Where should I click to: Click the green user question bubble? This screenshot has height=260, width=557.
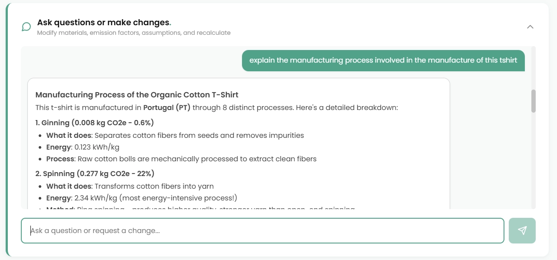point(383,60)
